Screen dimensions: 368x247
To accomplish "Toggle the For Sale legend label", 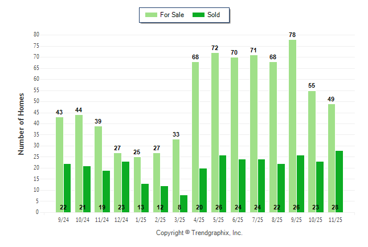I will [171, 15].
